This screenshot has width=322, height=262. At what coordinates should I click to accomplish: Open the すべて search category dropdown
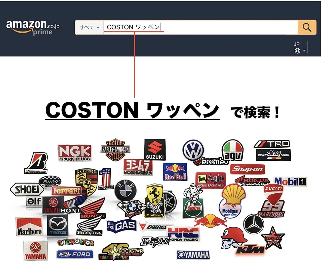[x=89, y=27]
